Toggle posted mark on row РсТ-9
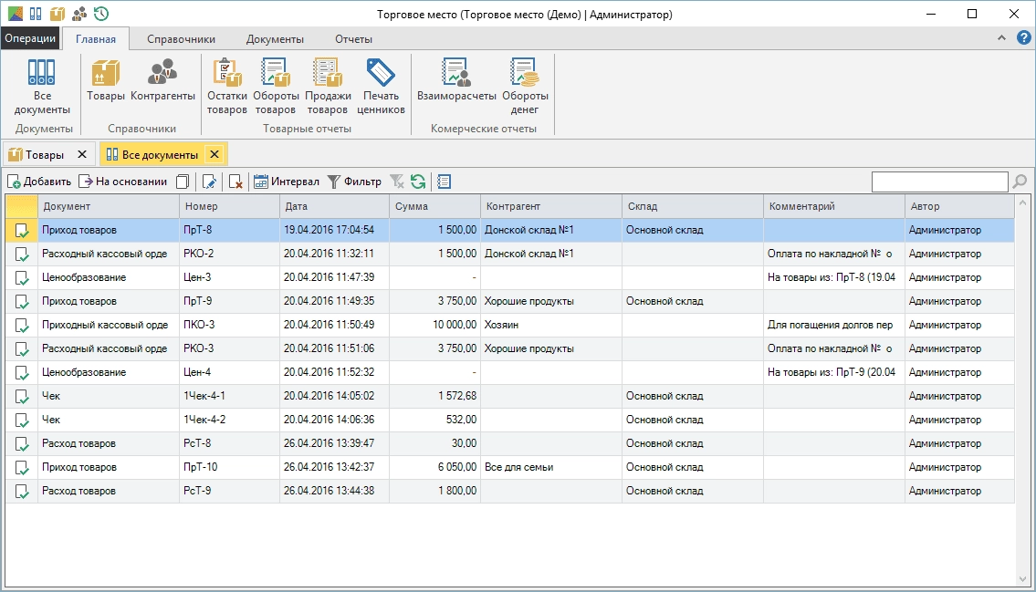This screenshot has width=1036, height=592. coord(22,492)
